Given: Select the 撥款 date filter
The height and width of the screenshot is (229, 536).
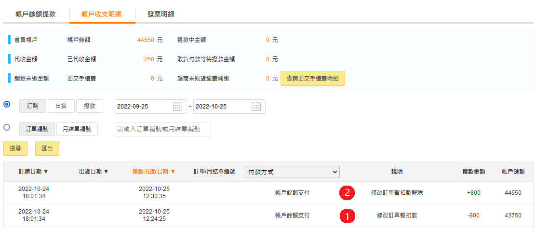Looking at the screenshot, I should click(x=90, y=106).
